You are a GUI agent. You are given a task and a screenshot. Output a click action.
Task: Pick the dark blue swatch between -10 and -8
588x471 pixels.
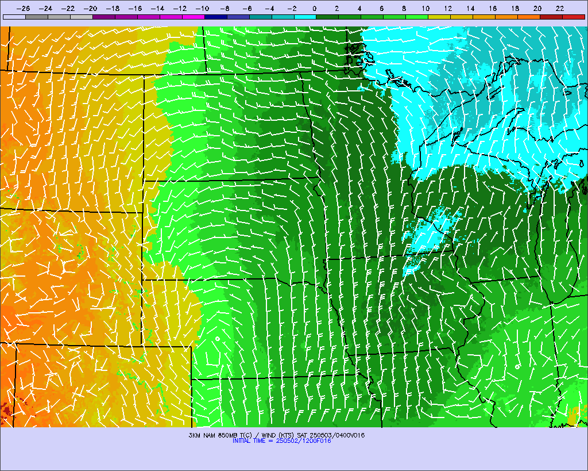coord(216,17)
